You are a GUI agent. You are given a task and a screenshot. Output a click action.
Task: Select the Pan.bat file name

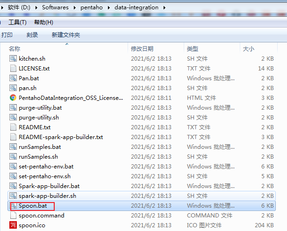(29, 78)
